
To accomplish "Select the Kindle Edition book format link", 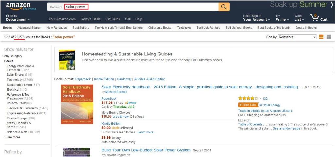I will pyautogui.click(x=104, y=79).
